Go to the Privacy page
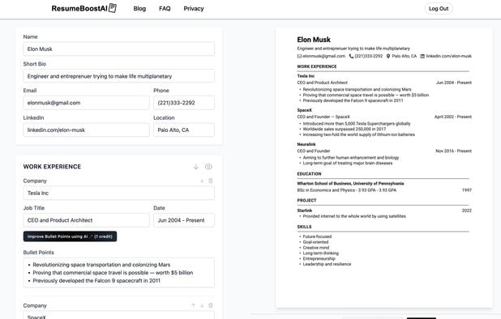This screenshot has height=319, width=501. point(194,9)
